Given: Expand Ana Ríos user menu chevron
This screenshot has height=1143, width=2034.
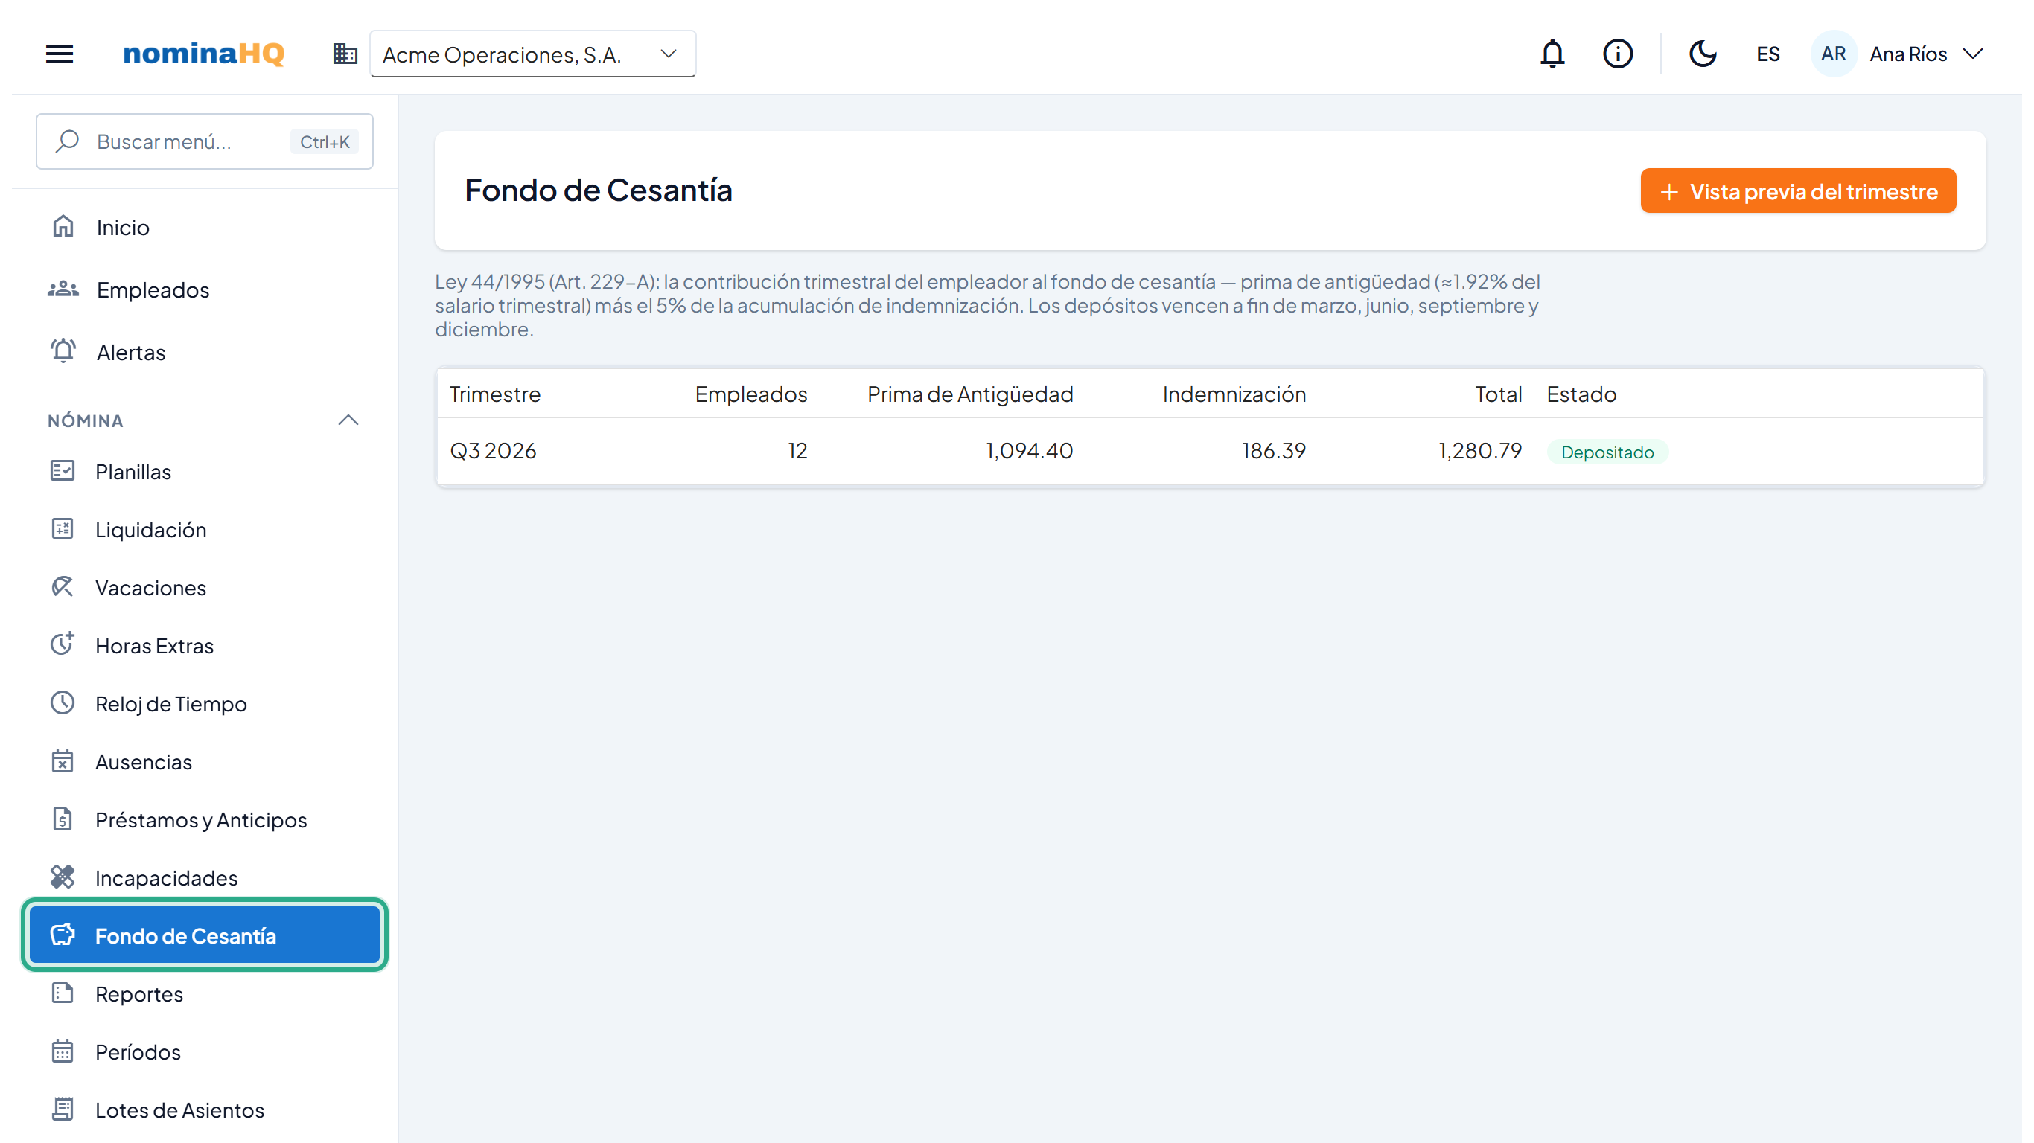Looking at the screenshot, I should 1973,54.
